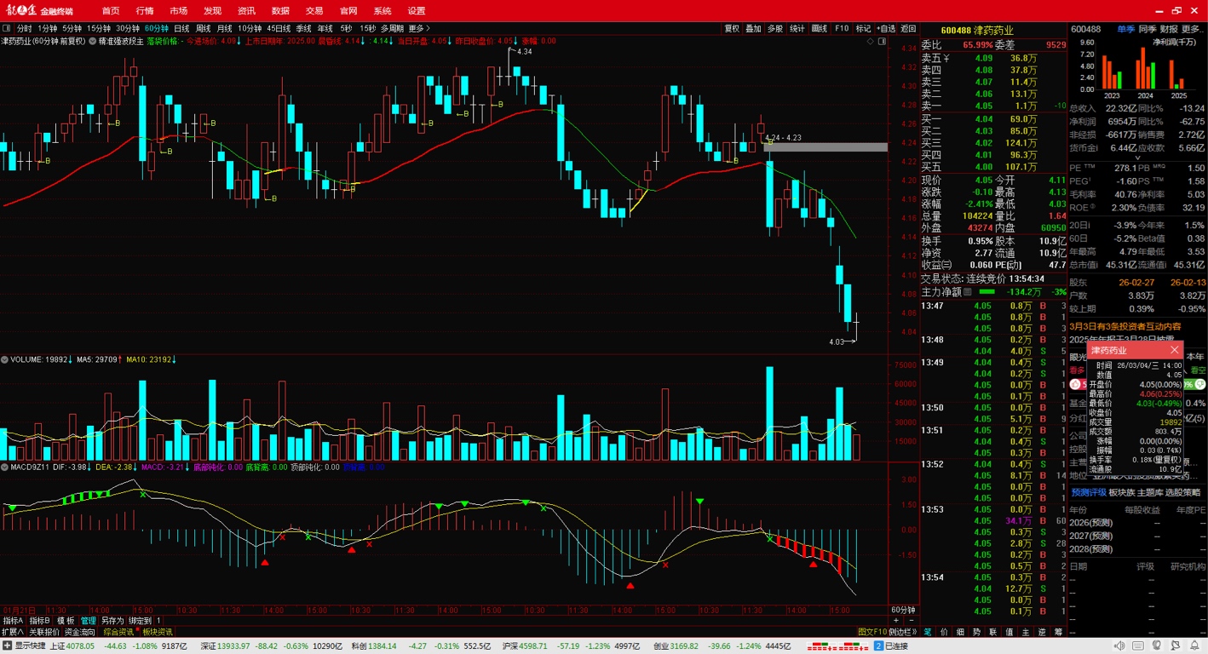1208x654 pixels.
Task: Click the 标记 mark tool
Action: pos(863,28)
